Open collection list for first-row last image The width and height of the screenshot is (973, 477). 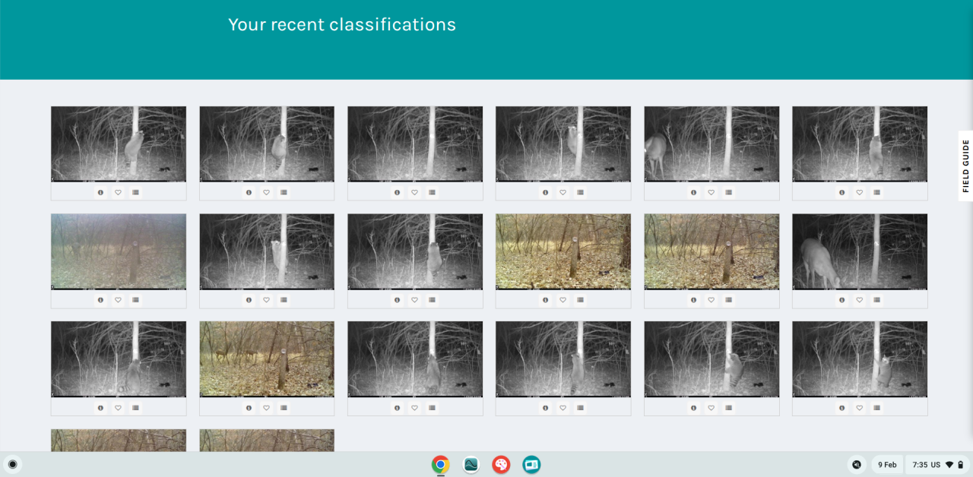click(x=876, y=192)
